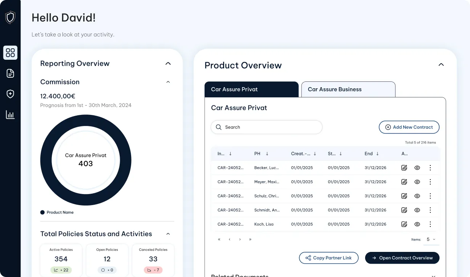The height and width of the screenshot is (277, 470).
Task: View the contract of Schmidt, An… (eye icon)
Action: tap(417, 210)
